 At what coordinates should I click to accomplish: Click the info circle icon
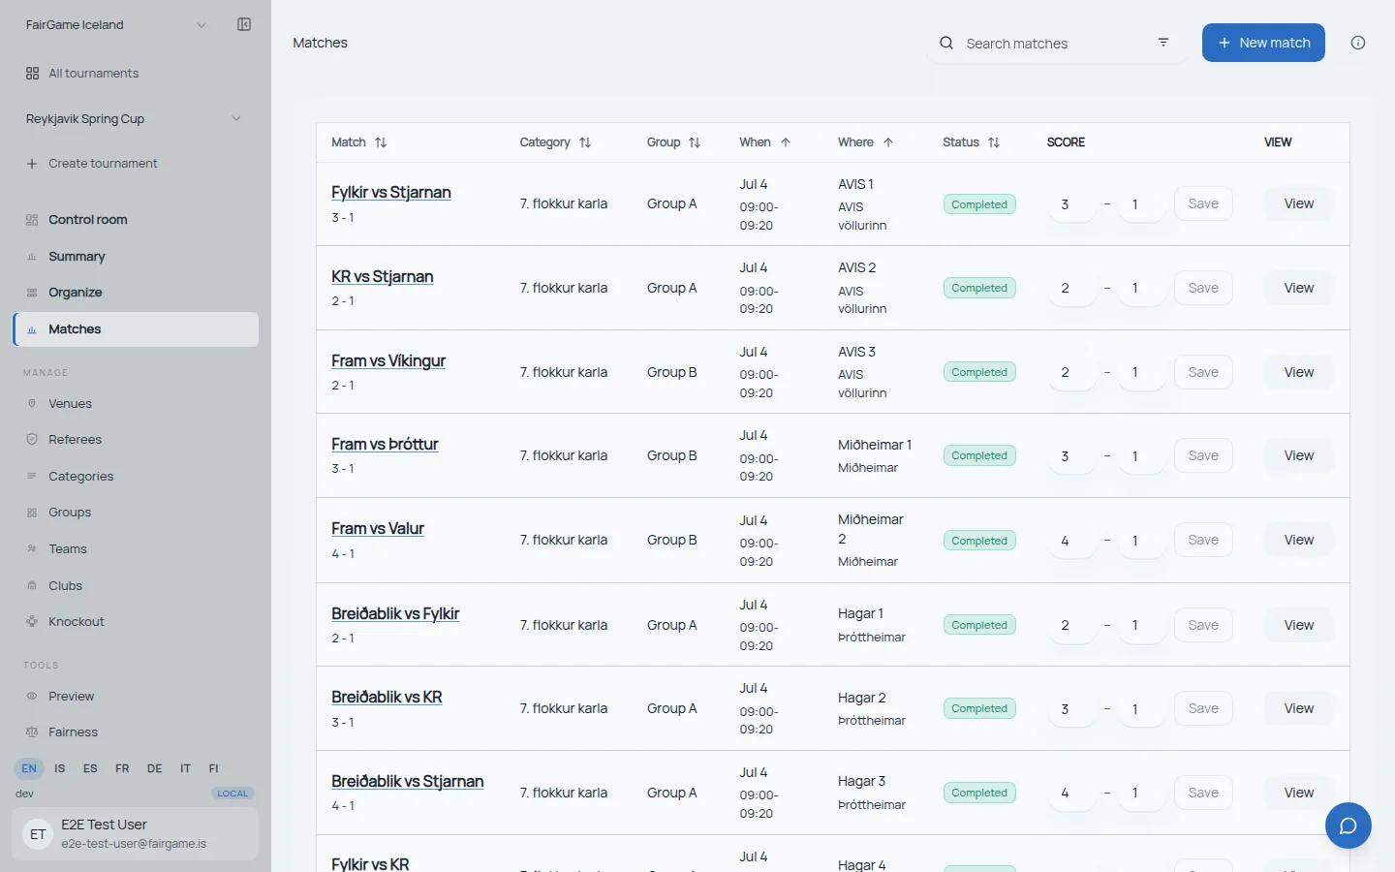pyautogui.click(x=1358, y=43)
